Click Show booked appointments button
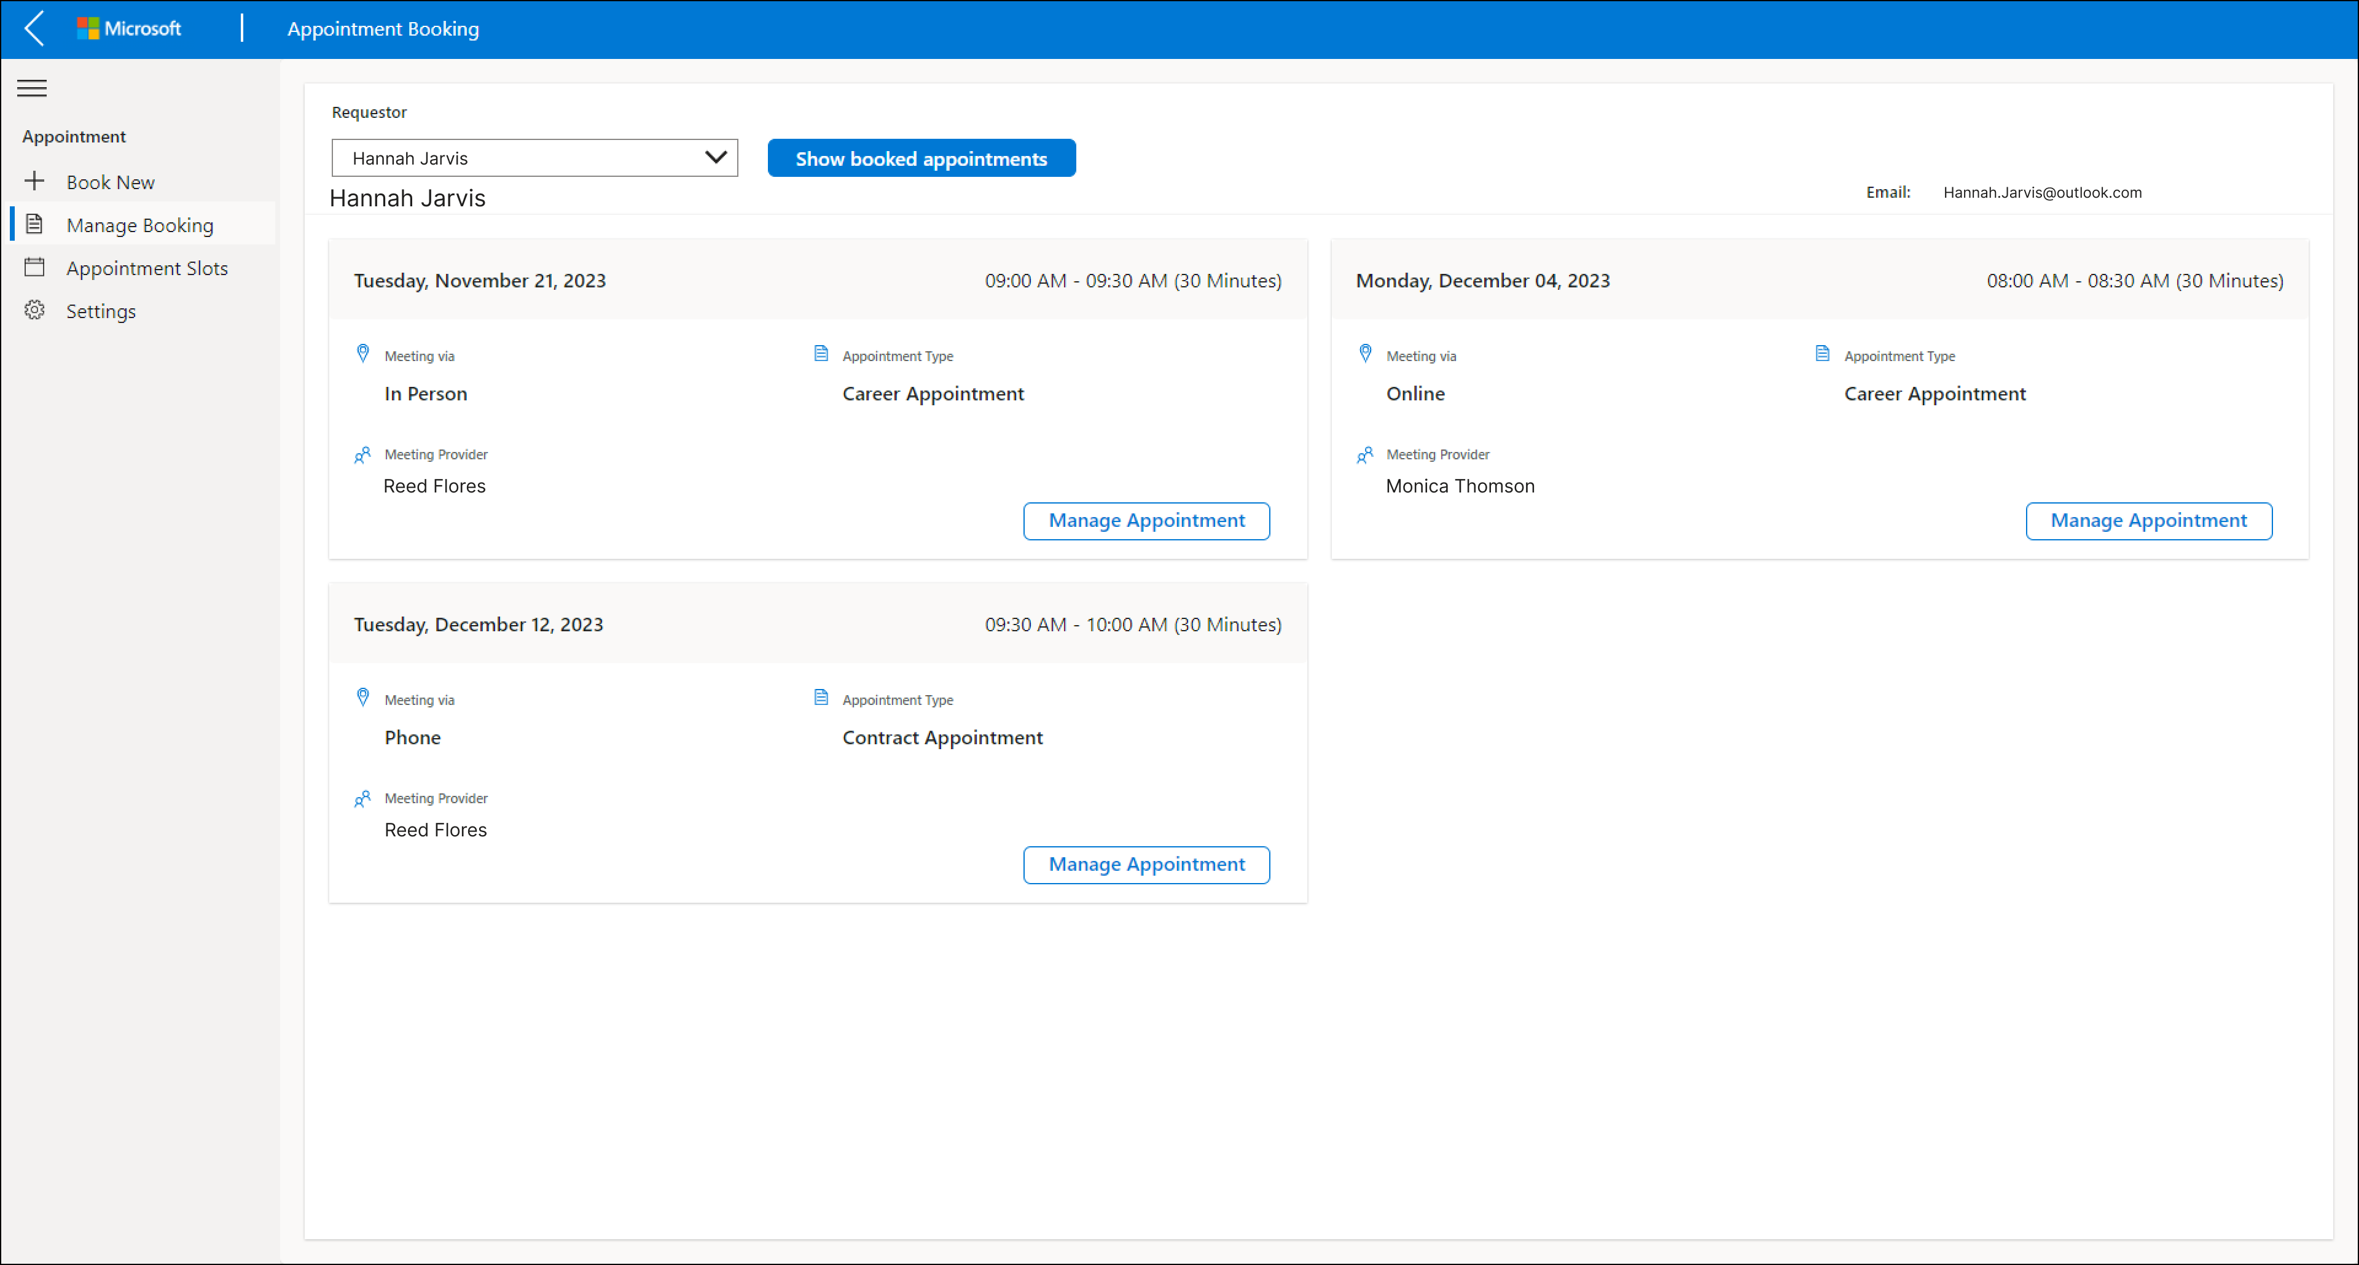Viewport: 2359px width, 1265px height. click(922, 158)
